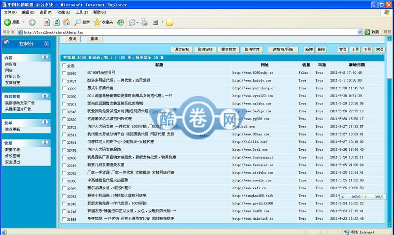Click the IE Forward arrow icon
394x235 pixels.
coord(32,22)
